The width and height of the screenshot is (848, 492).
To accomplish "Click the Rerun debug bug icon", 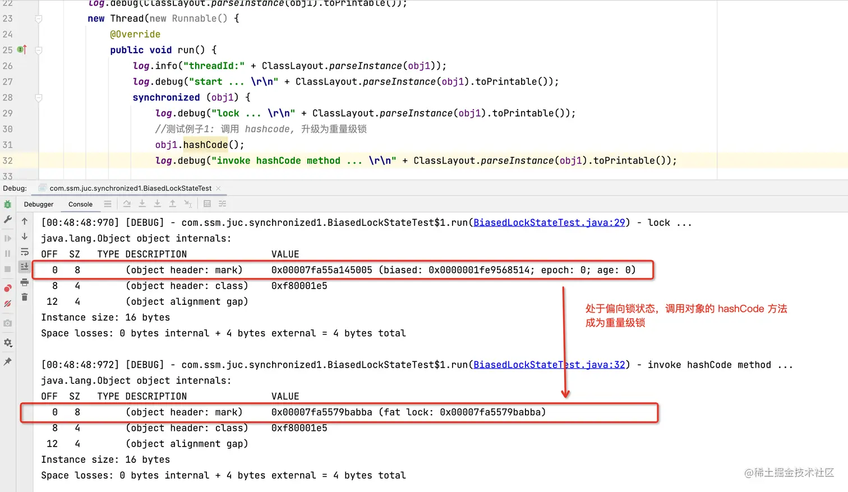I will point(8,205).
